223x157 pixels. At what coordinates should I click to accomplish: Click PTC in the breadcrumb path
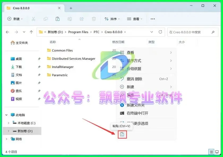pyautogui.click(x=96, y=32)
